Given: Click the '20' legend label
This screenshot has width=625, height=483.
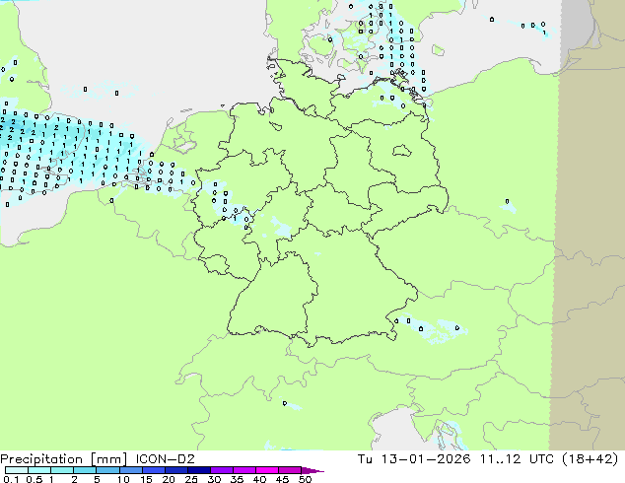Looking at the screenshot, I should [x=169, y=479].
